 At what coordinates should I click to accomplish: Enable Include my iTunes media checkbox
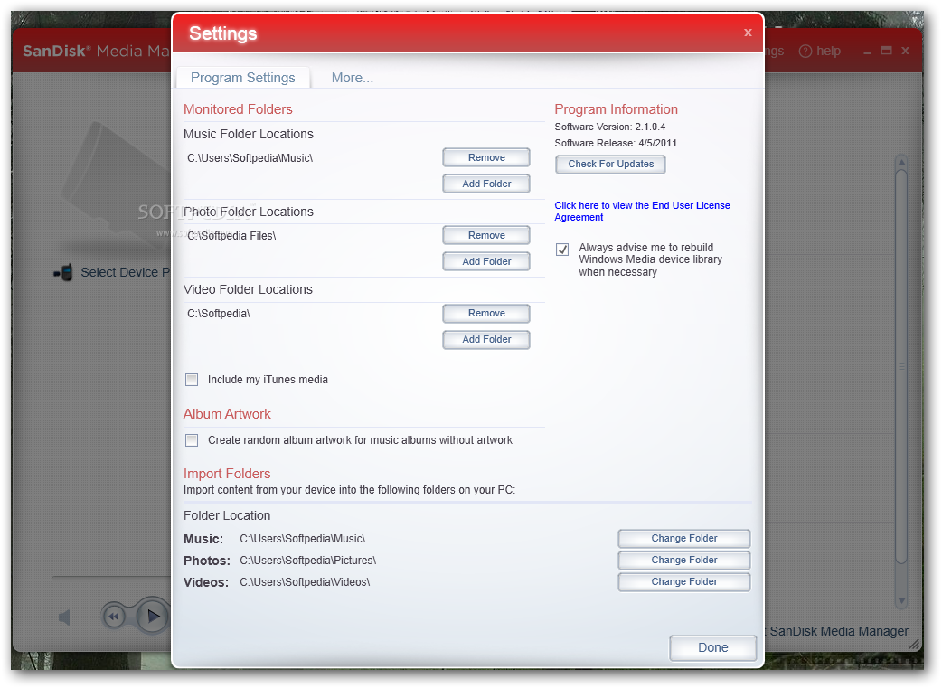pos(192,380)
